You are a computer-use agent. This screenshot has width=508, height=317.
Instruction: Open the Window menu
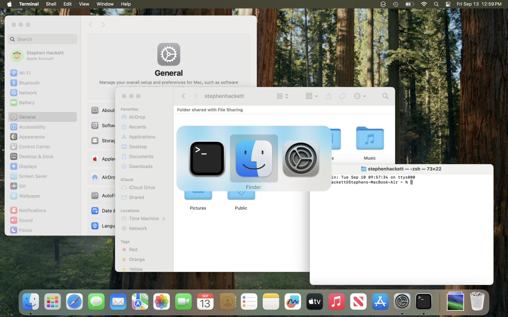[105, 4]
